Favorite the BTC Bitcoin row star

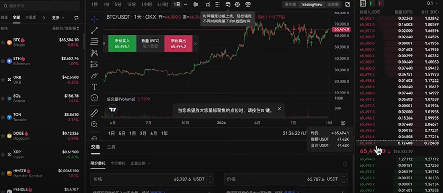tap(3, 42)
